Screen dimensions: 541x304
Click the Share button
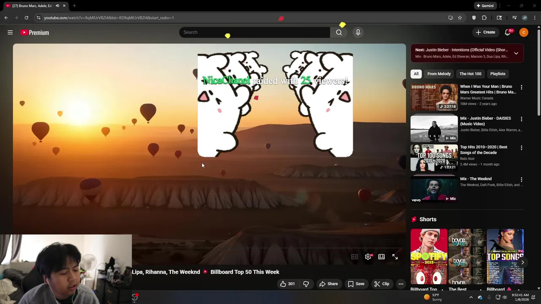(328, 284)
